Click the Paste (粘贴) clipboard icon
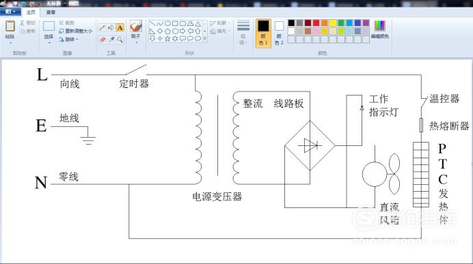The height and width of the screenshot is (264, 473). coord(10,26)
